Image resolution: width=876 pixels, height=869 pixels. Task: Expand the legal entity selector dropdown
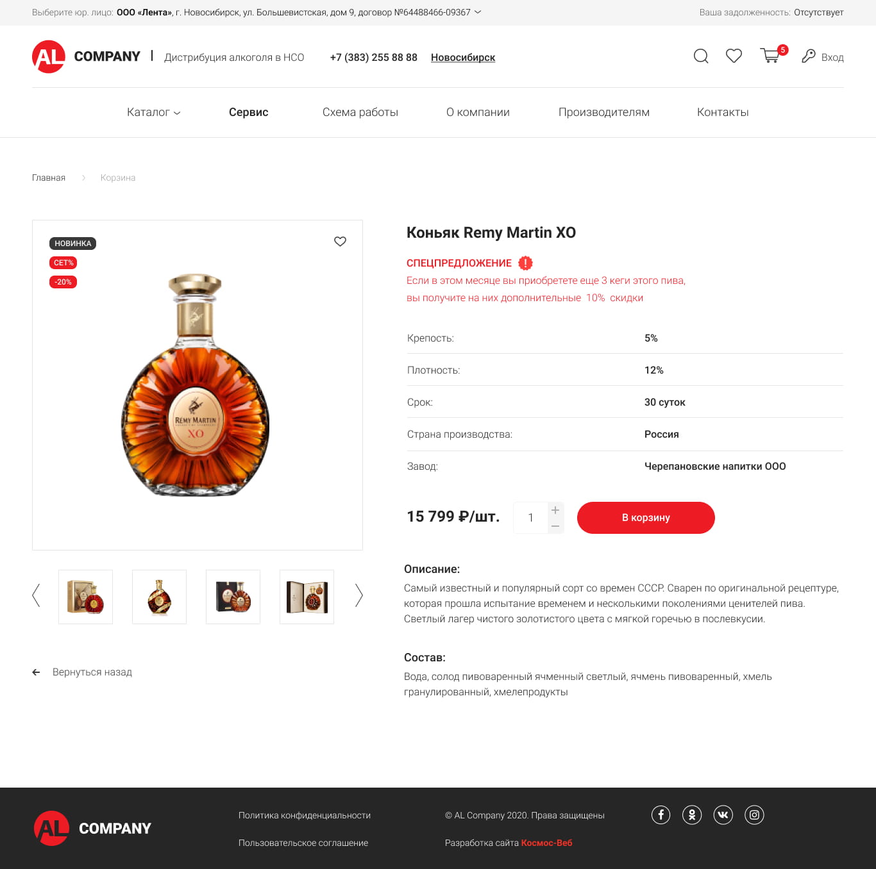click(x=477, y=12)
